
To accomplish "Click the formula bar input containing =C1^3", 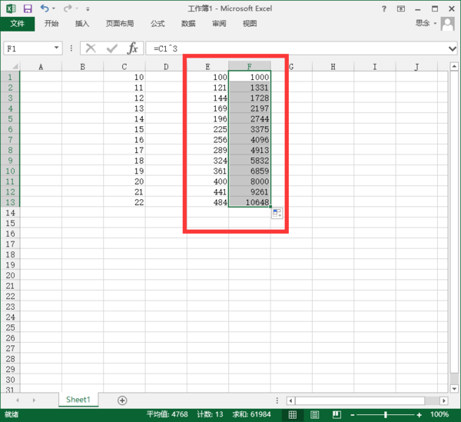I will click(x=292, y=48).
